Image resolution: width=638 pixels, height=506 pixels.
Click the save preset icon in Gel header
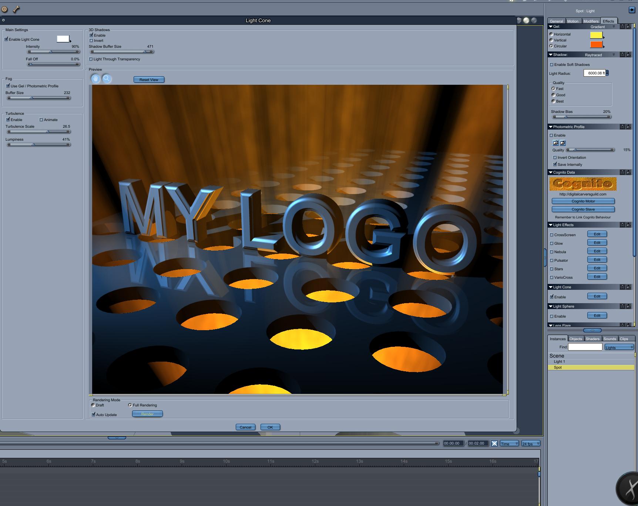tap(622, 27)
